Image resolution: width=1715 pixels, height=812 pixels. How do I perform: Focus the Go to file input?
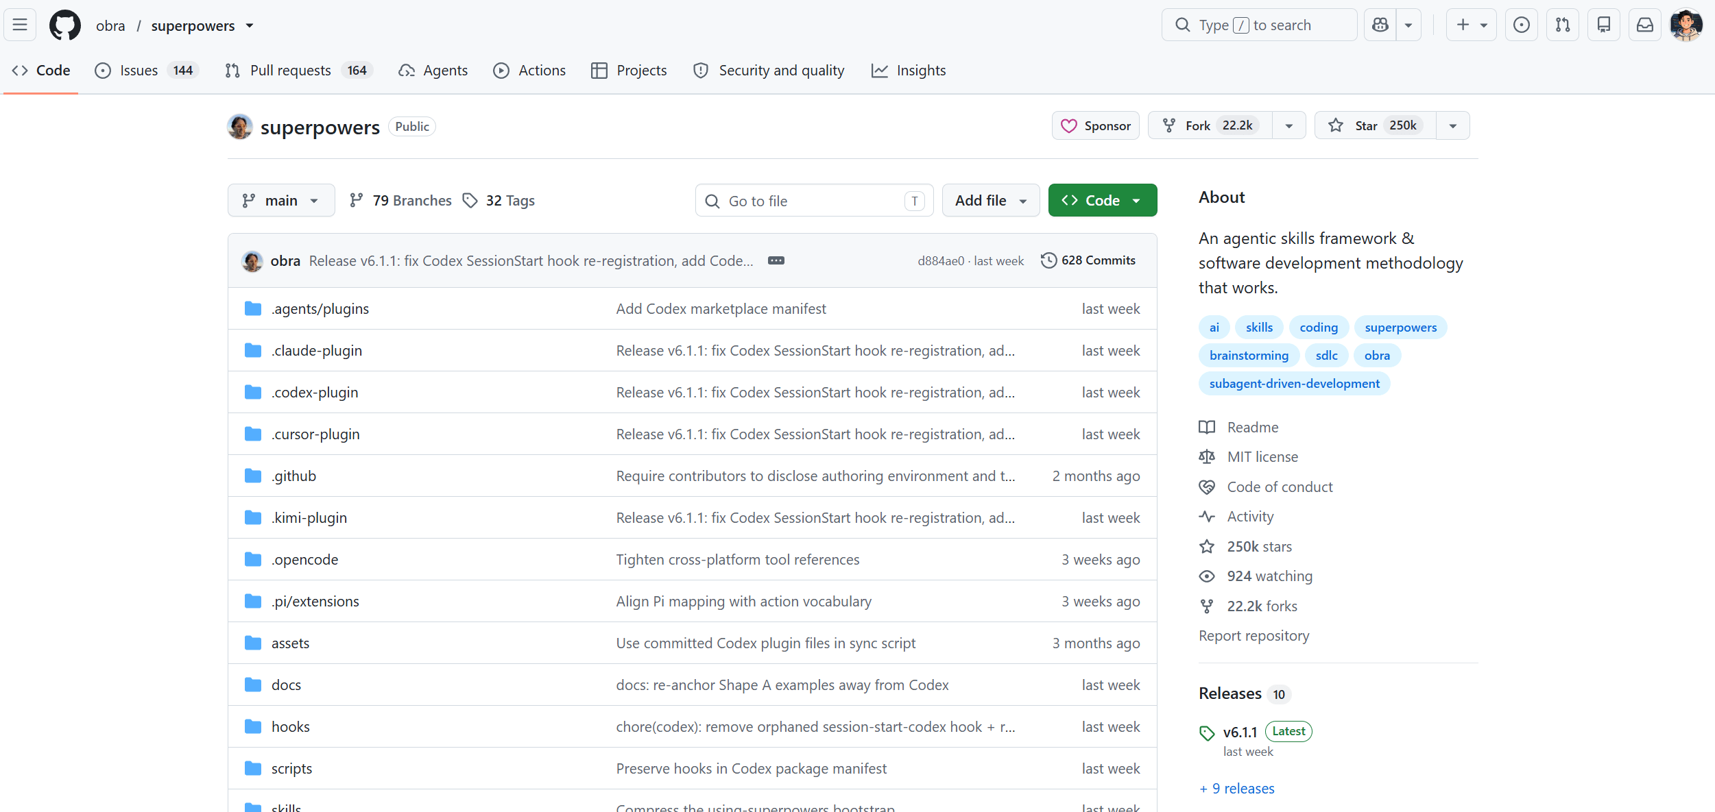click(x=815, y=200)
